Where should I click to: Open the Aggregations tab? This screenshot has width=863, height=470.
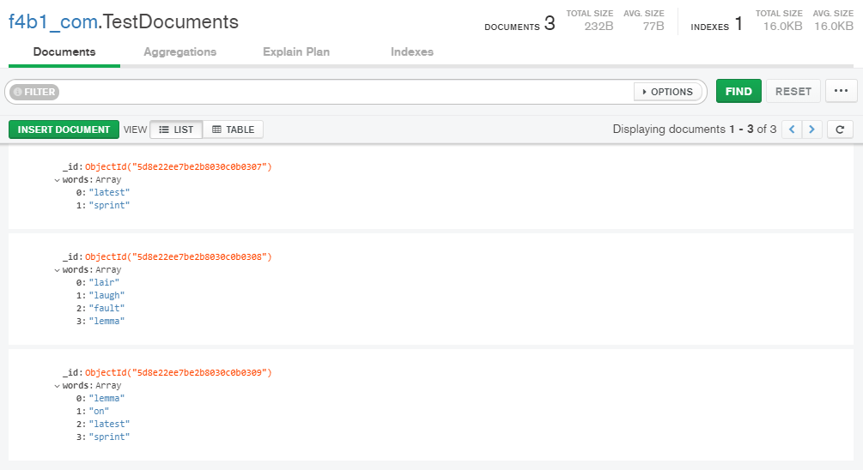(x=180, y=51)
